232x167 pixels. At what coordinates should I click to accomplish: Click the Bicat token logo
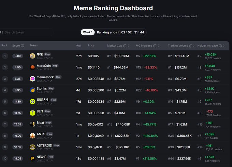coord(32,124)
